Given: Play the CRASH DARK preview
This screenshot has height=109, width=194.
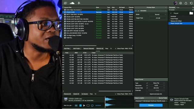Looking at the screenshot, I should pos(84,105).
